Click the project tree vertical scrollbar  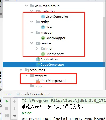coord(104,39)
